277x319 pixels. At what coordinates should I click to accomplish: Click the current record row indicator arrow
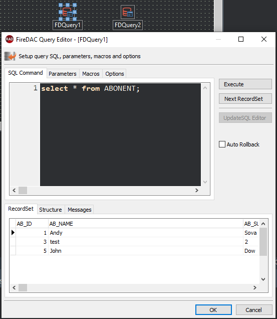pos(13,233)
